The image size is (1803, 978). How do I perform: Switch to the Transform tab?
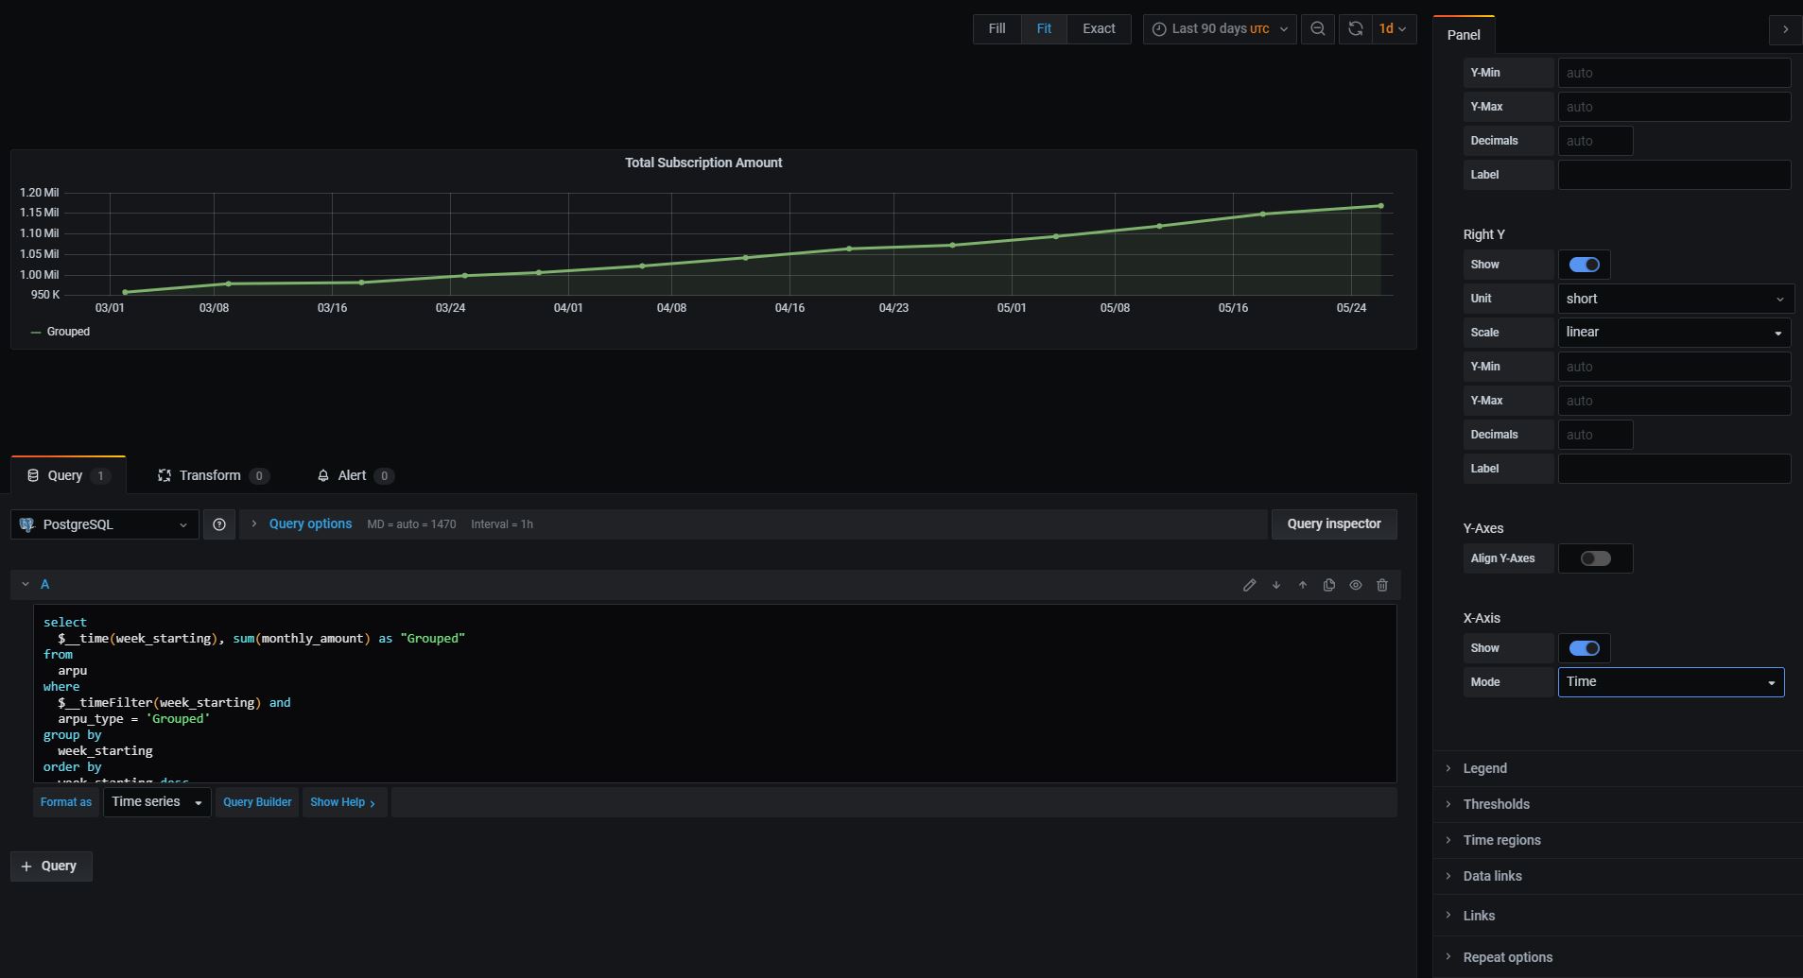(212, 475)
